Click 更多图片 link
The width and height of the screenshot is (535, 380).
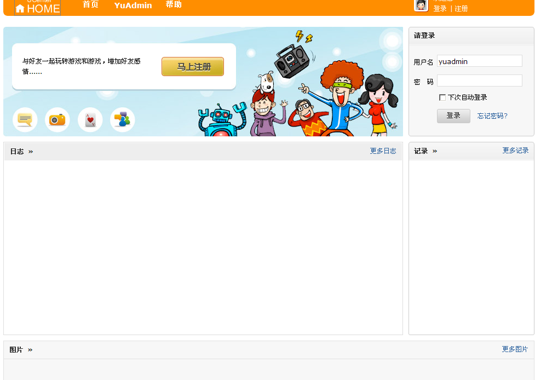click(x=515, y=349)
